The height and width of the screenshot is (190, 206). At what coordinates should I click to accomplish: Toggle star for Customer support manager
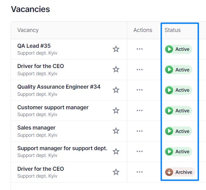pos(116,110)
